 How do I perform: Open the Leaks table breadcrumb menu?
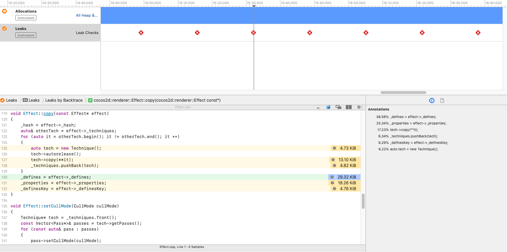point(31,100)
